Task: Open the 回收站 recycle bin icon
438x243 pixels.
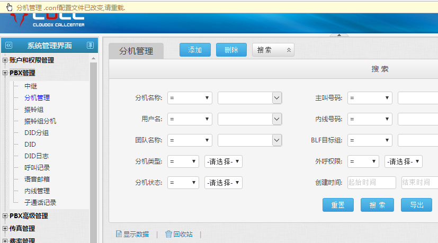Action: pos(168,234)
